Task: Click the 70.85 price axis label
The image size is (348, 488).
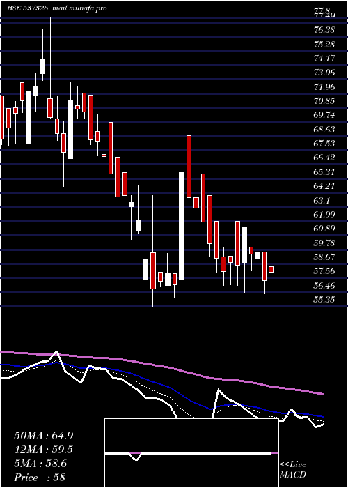Action: click(324, 101)
